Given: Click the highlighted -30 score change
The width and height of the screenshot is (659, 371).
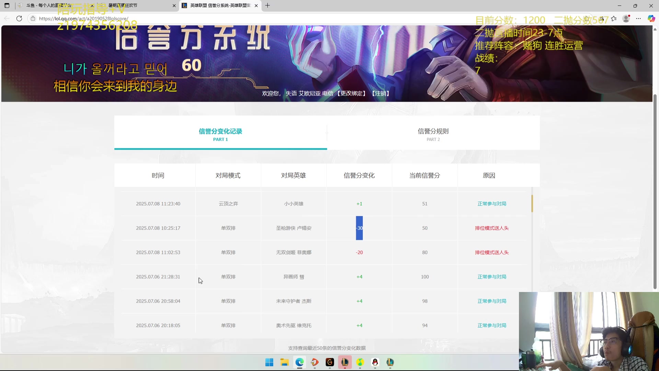Looking at the screenshot, I should click(359, 228).
